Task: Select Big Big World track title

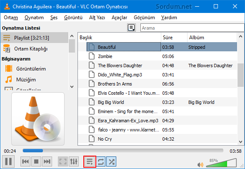Action: click(x=111, y=102)
